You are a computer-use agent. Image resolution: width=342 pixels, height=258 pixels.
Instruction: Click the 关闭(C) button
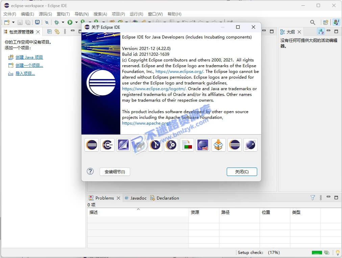pos(242,172)
